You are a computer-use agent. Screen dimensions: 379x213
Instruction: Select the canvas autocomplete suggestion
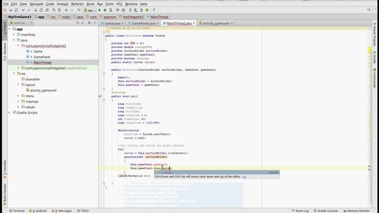[217, 172]
